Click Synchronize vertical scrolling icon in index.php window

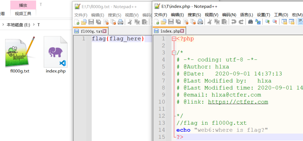point(284,22)
